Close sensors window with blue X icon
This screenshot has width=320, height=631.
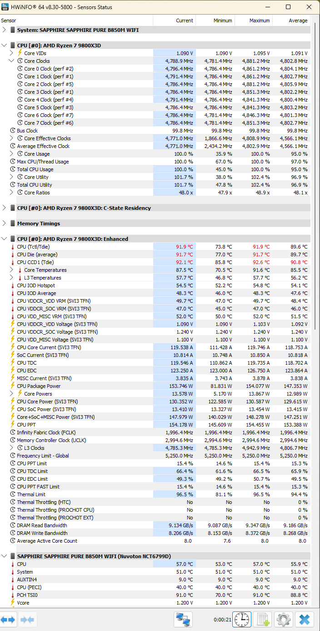[305, 620]
